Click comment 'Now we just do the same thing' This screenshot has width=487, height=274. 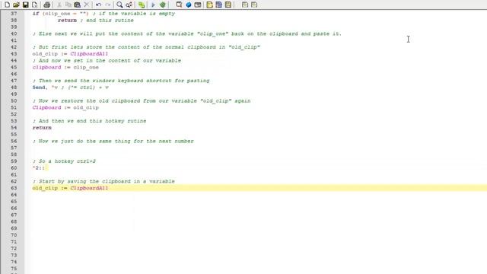113,141
